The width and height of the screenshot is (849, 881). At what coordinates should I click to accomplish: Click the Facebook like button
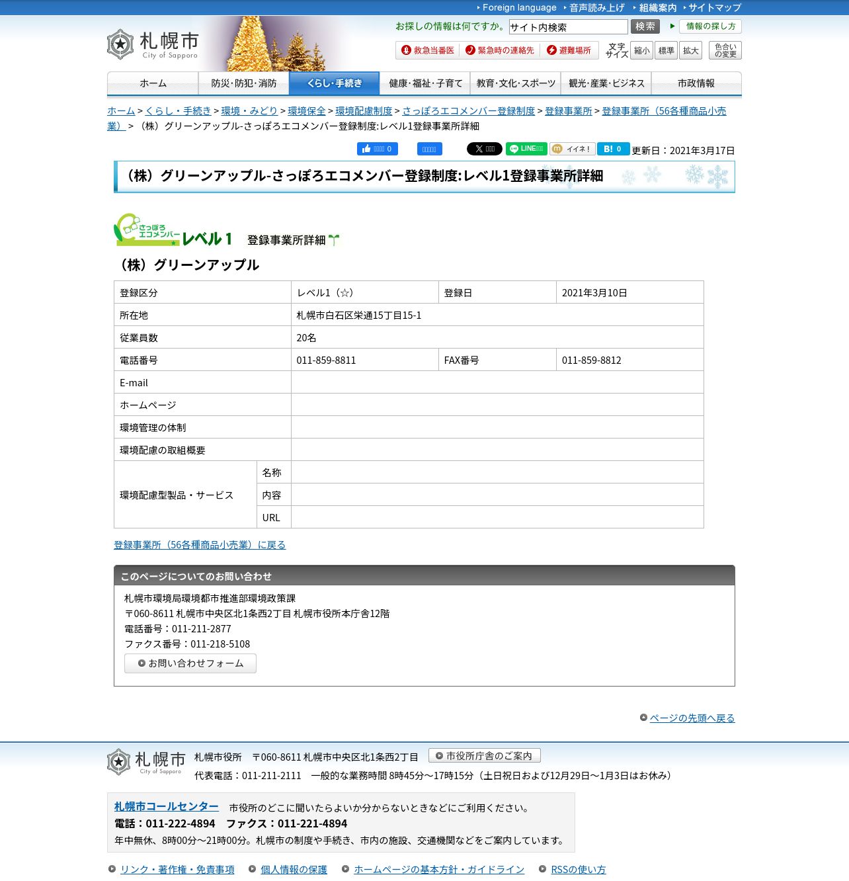point(378,149)
